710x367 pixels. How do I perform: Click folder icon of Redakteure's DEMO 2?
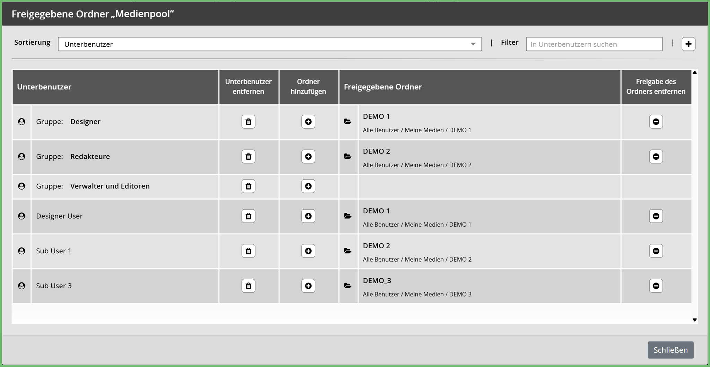point(348,157)
